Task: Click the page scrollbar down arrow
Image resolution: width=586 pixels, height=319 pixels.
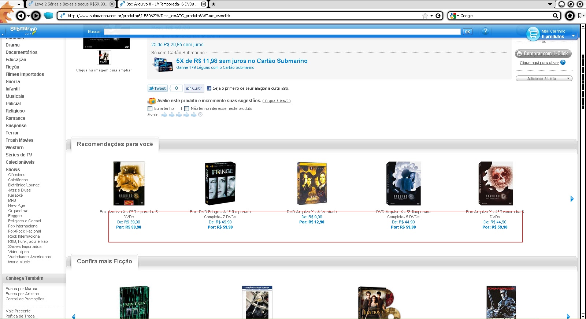Action: (x=583, y=316)
